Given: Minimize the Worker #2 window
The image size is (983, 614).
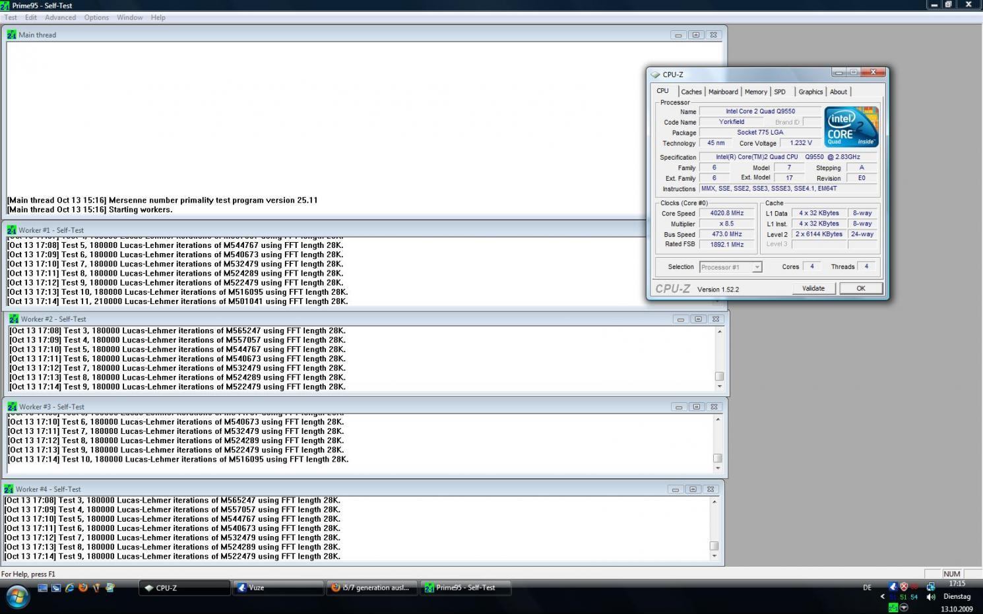Looking at the screenshot, I should point(681,319).
